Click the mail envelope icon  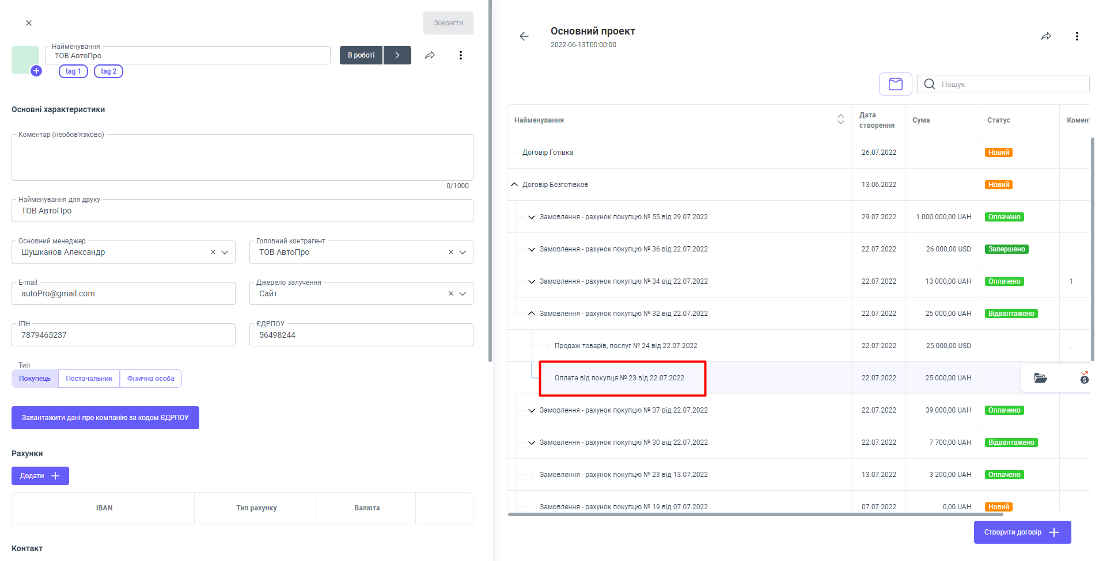895,84
